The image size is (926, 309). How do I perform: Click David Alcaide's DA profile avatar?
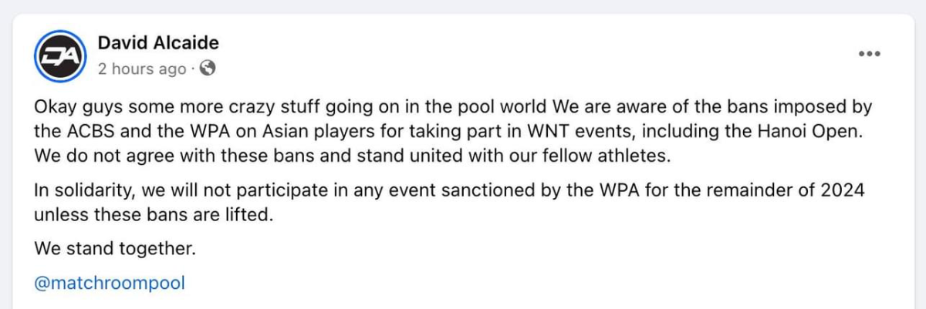(x=59, y=55)
